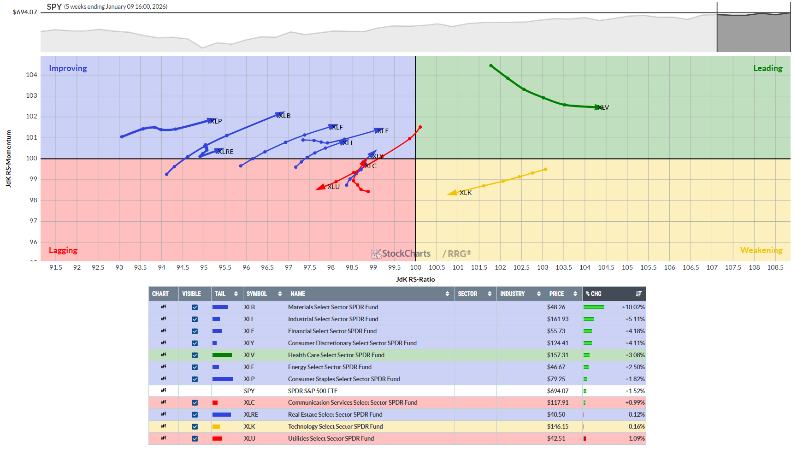Sort table by PRICE column arrows
Image resolution: width=797 pixels, height=454 pixels.
pyautogui.click(x=575, y=294)
